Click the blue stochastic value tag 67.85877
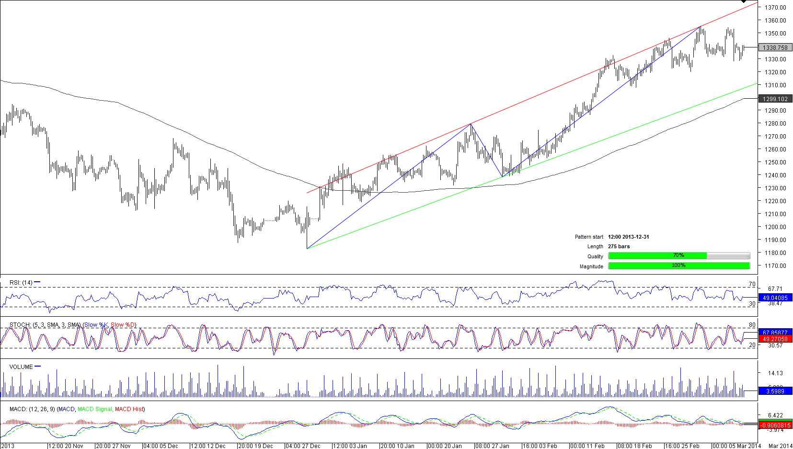Image resolution: width=793 pixels, height=449 pixels. pyautogui.click(x=775, y=332)
